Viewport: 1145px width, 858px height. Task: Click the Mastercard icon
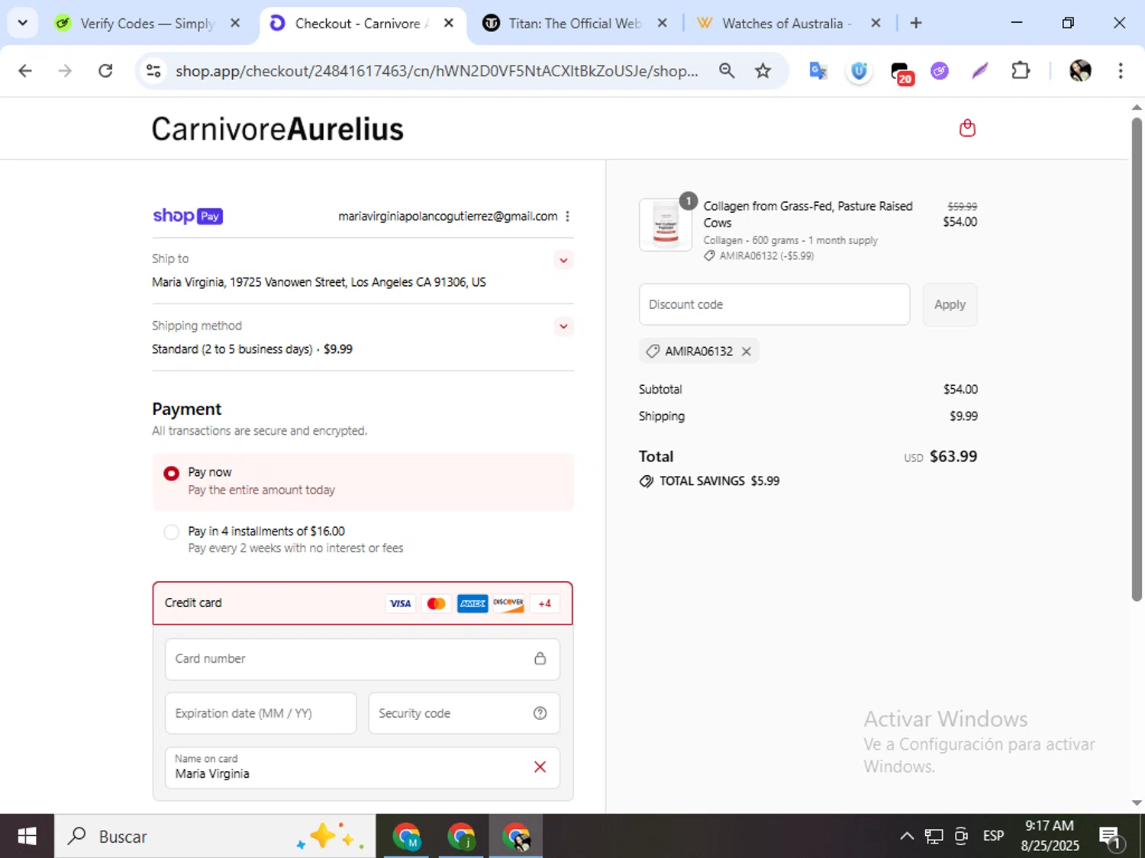pyautogui.click(x=436, y=603)
